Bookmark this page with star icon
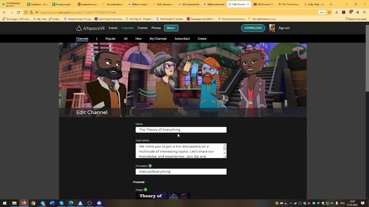This screenshot has width=369, height=207. [329, 12]
